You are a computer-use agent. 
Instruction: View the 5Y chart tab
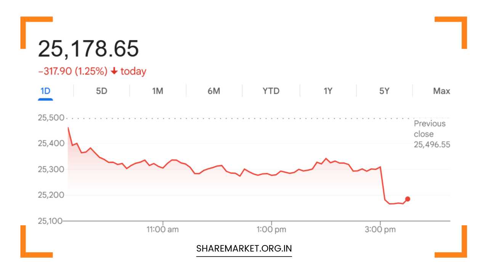point(384,91)
